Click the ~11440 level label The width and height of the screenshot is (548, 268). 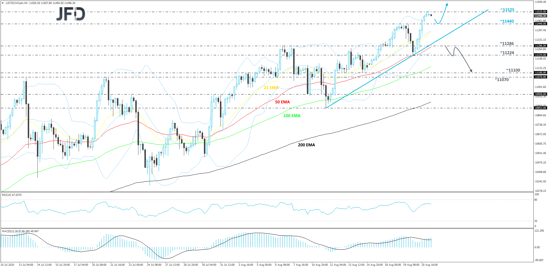point(507,21)
